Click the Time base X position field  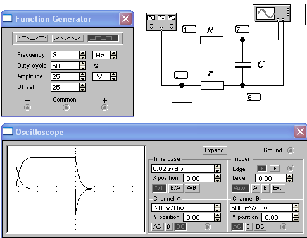(x=198, y=178)
